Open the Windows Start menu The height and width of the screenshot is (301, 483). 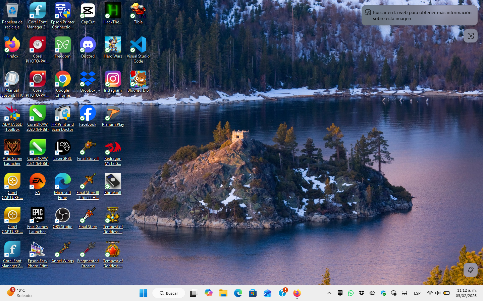tap(143, 293)
